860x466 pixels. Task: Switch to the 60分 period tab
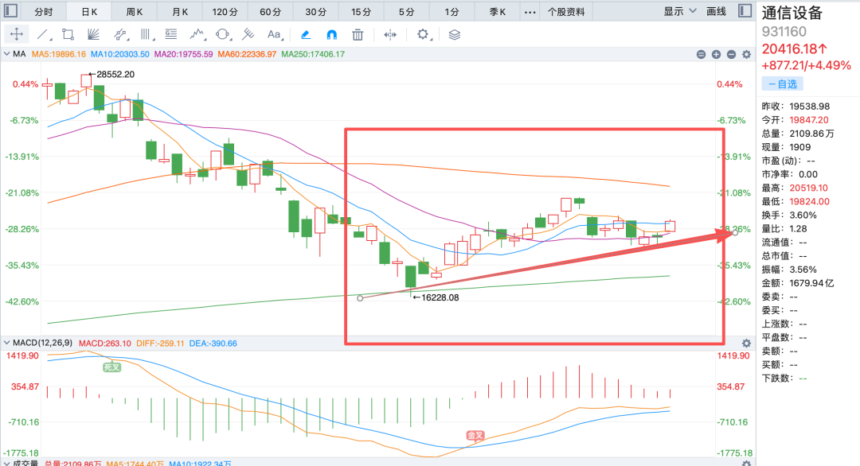click(270, 11)
